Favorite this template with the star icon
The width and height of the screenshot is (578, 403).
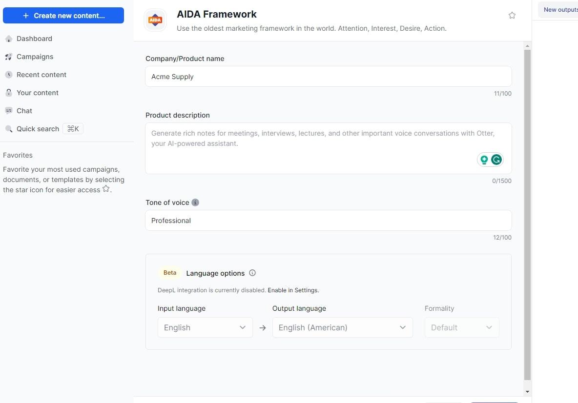click(x=512, y=16)
